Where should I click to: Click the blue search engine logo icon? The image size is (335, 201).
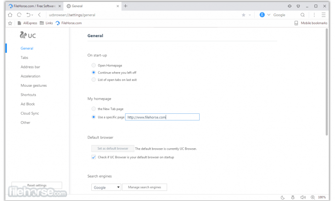tap(262, 15)
